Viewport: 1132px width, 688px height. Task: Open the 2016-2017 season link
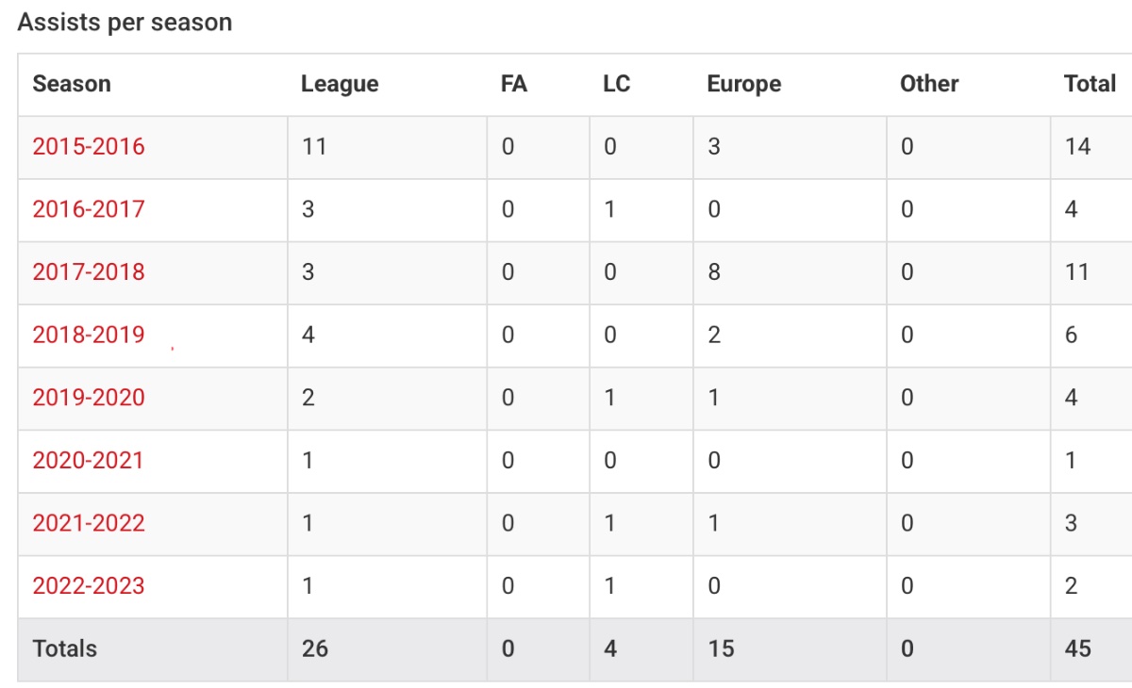[89, 209]
